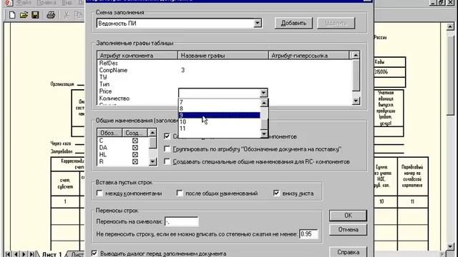Select the 'Тип' attribute row
458x257 pixels.
(104, 84)
